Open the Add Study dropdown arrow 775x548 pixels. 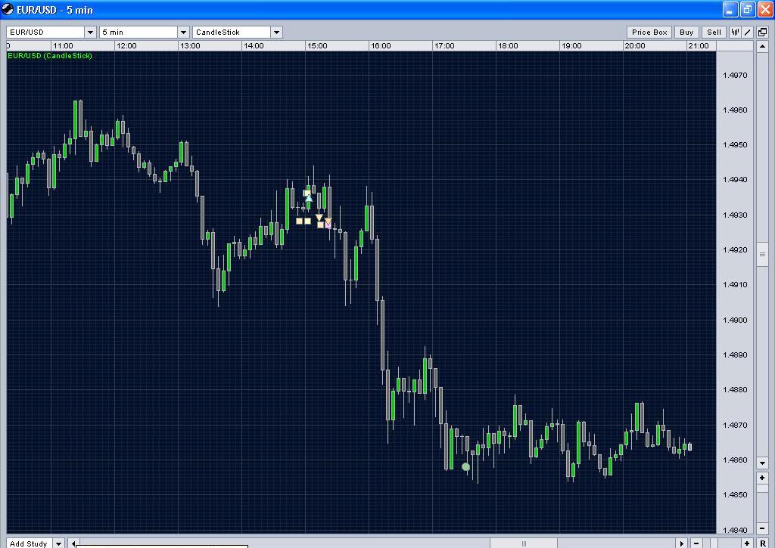tap(58, 543)
